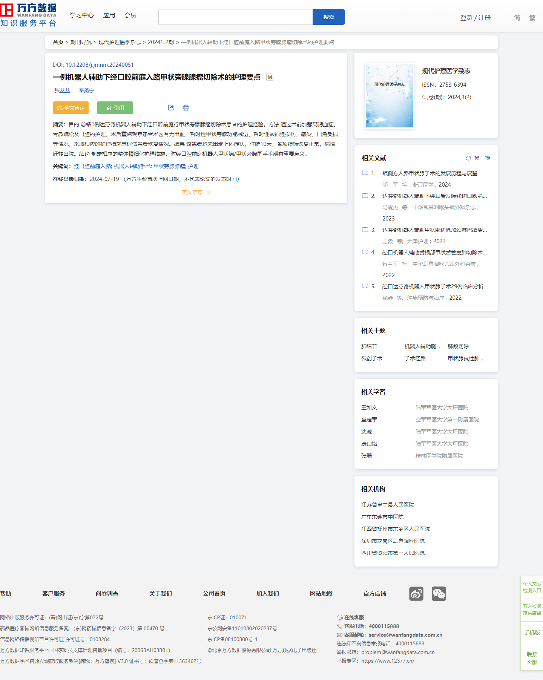Open journal title 现代护理医学杂志 in sidebar
543x680 pixels.
click(x=446, y=71)
